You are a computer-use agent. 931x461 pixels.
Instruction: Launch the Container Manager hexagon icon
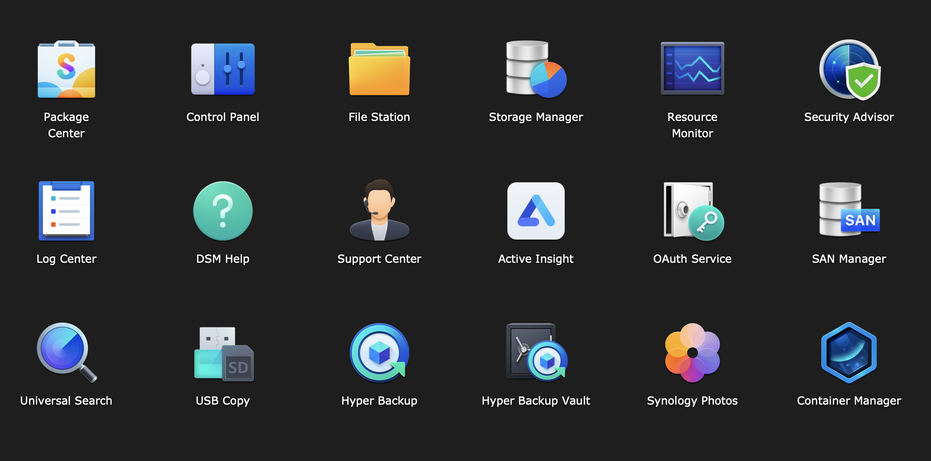click(x=849, y=353)
